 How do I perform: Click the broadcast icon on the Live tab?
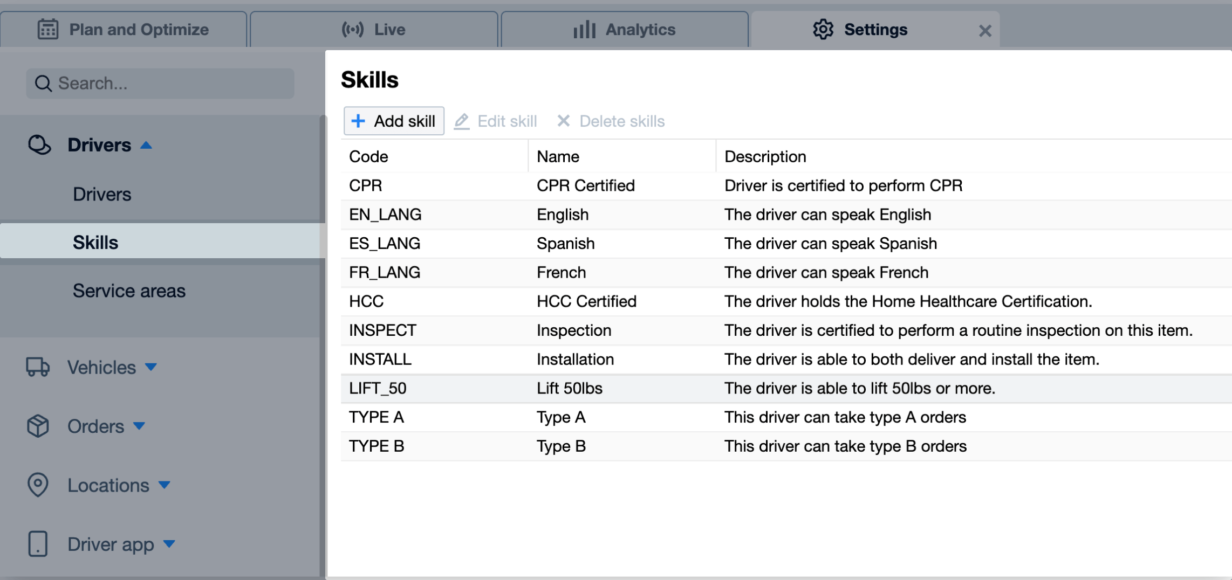pos(353,30)
